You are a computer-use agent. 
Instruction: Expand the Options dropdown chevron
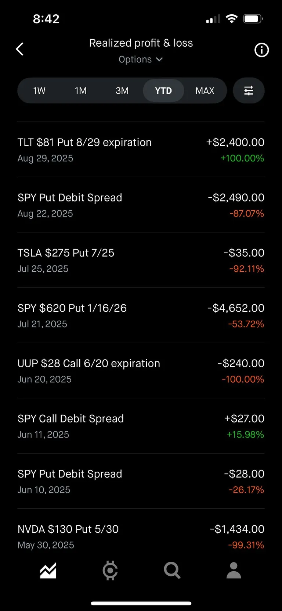(159, 59)
